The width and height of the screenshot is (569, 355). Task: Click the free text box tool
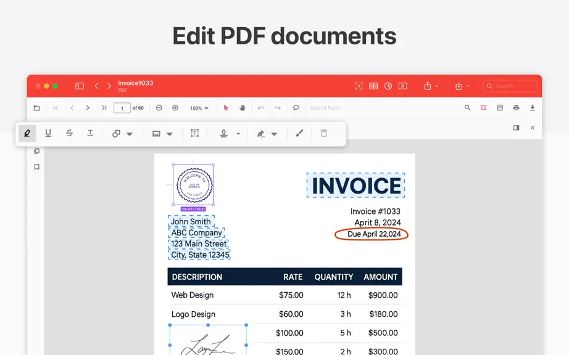click(x=195, y=133)
